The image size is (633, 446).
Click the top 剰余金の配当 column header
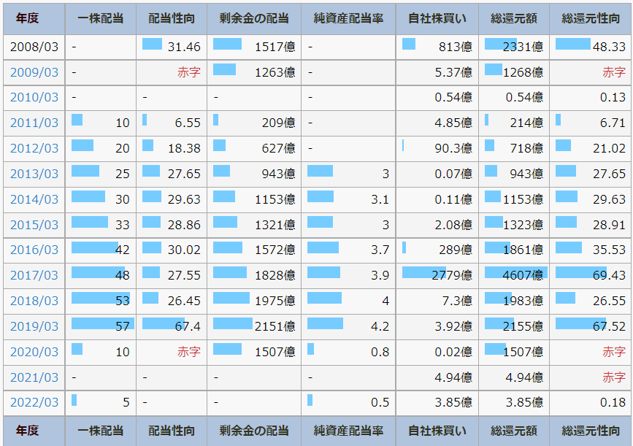(x=254, y=18)
